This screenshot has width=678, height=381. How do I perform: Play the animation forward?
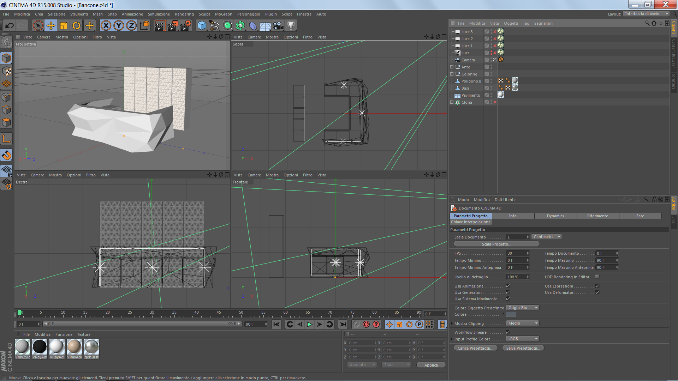[310, 324]
